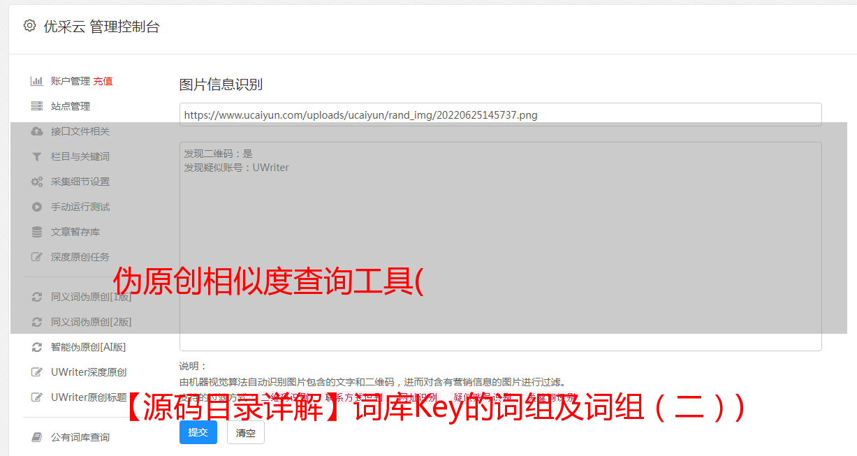Screen dimensions: 857x456
Task: Click the database icon beside 文章暂存库
Action: [x=37, y=232]
